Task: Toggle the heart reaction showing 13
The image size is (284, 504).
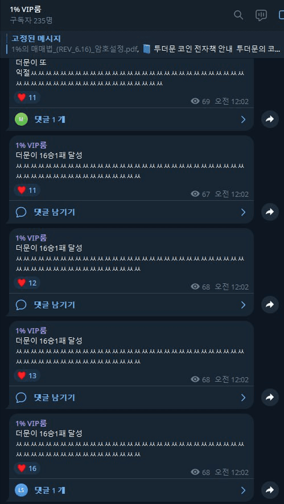Action: point(27,375)
